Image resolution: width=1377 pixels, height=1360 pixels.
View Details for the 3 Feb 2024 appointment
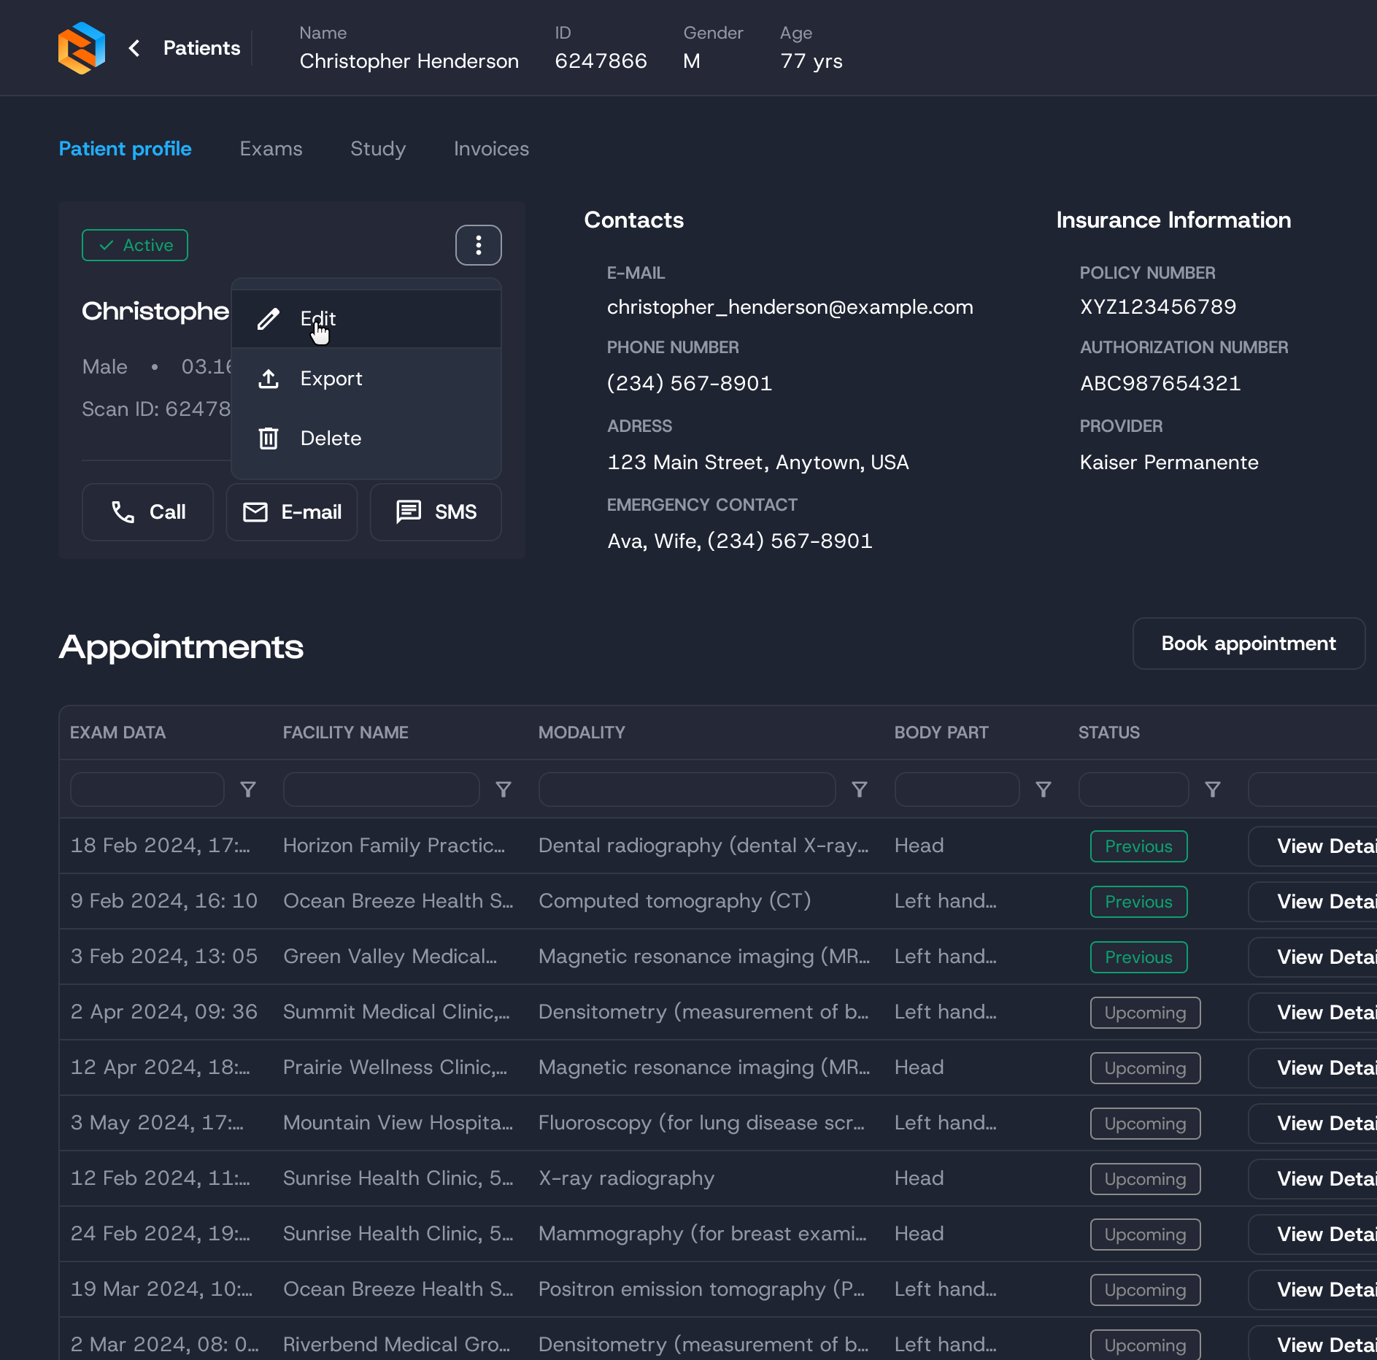[1313, 957]
